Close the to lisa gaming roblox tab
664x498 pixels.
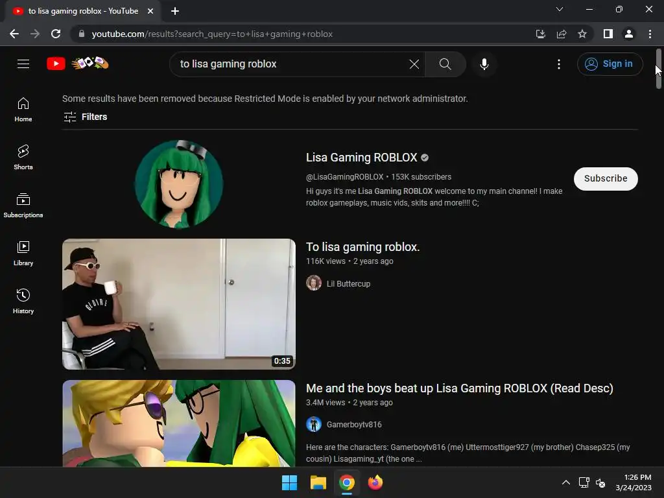pos(150,11)
